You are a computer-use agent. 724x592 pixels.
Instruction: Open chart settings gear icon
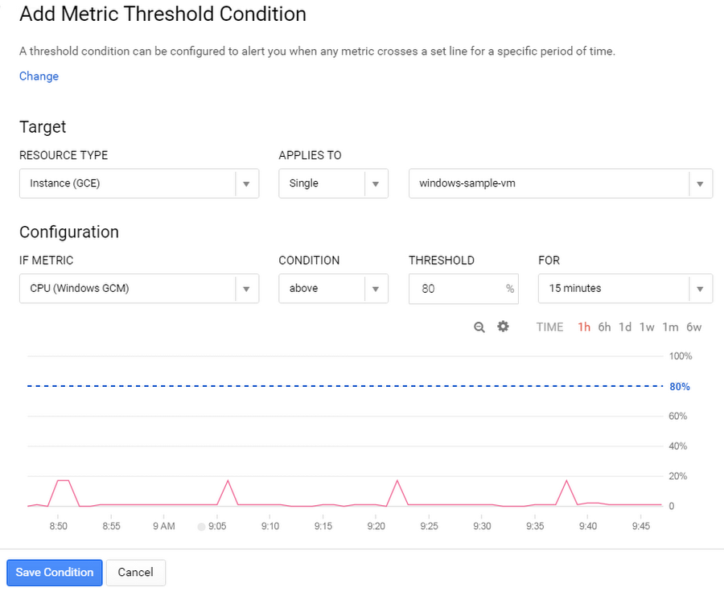tap(504, 327)
